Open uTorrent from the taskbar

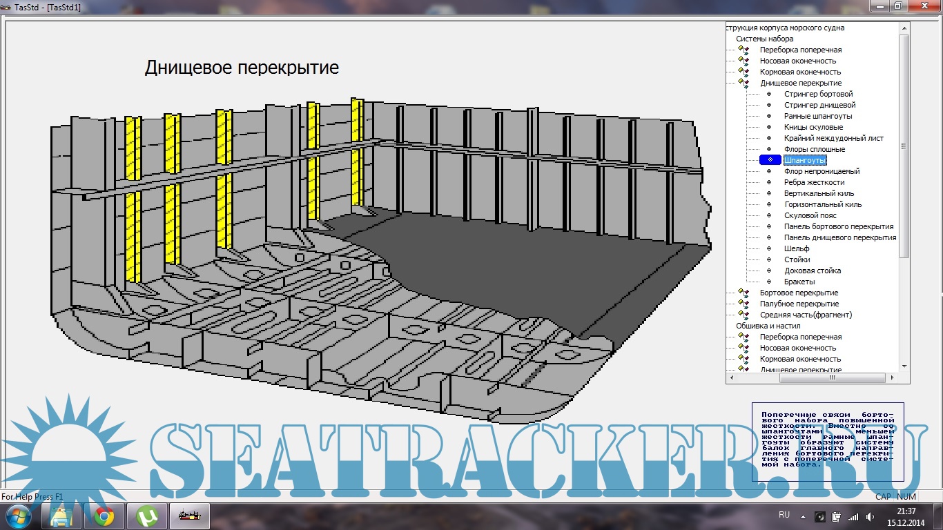click(146, 516)
